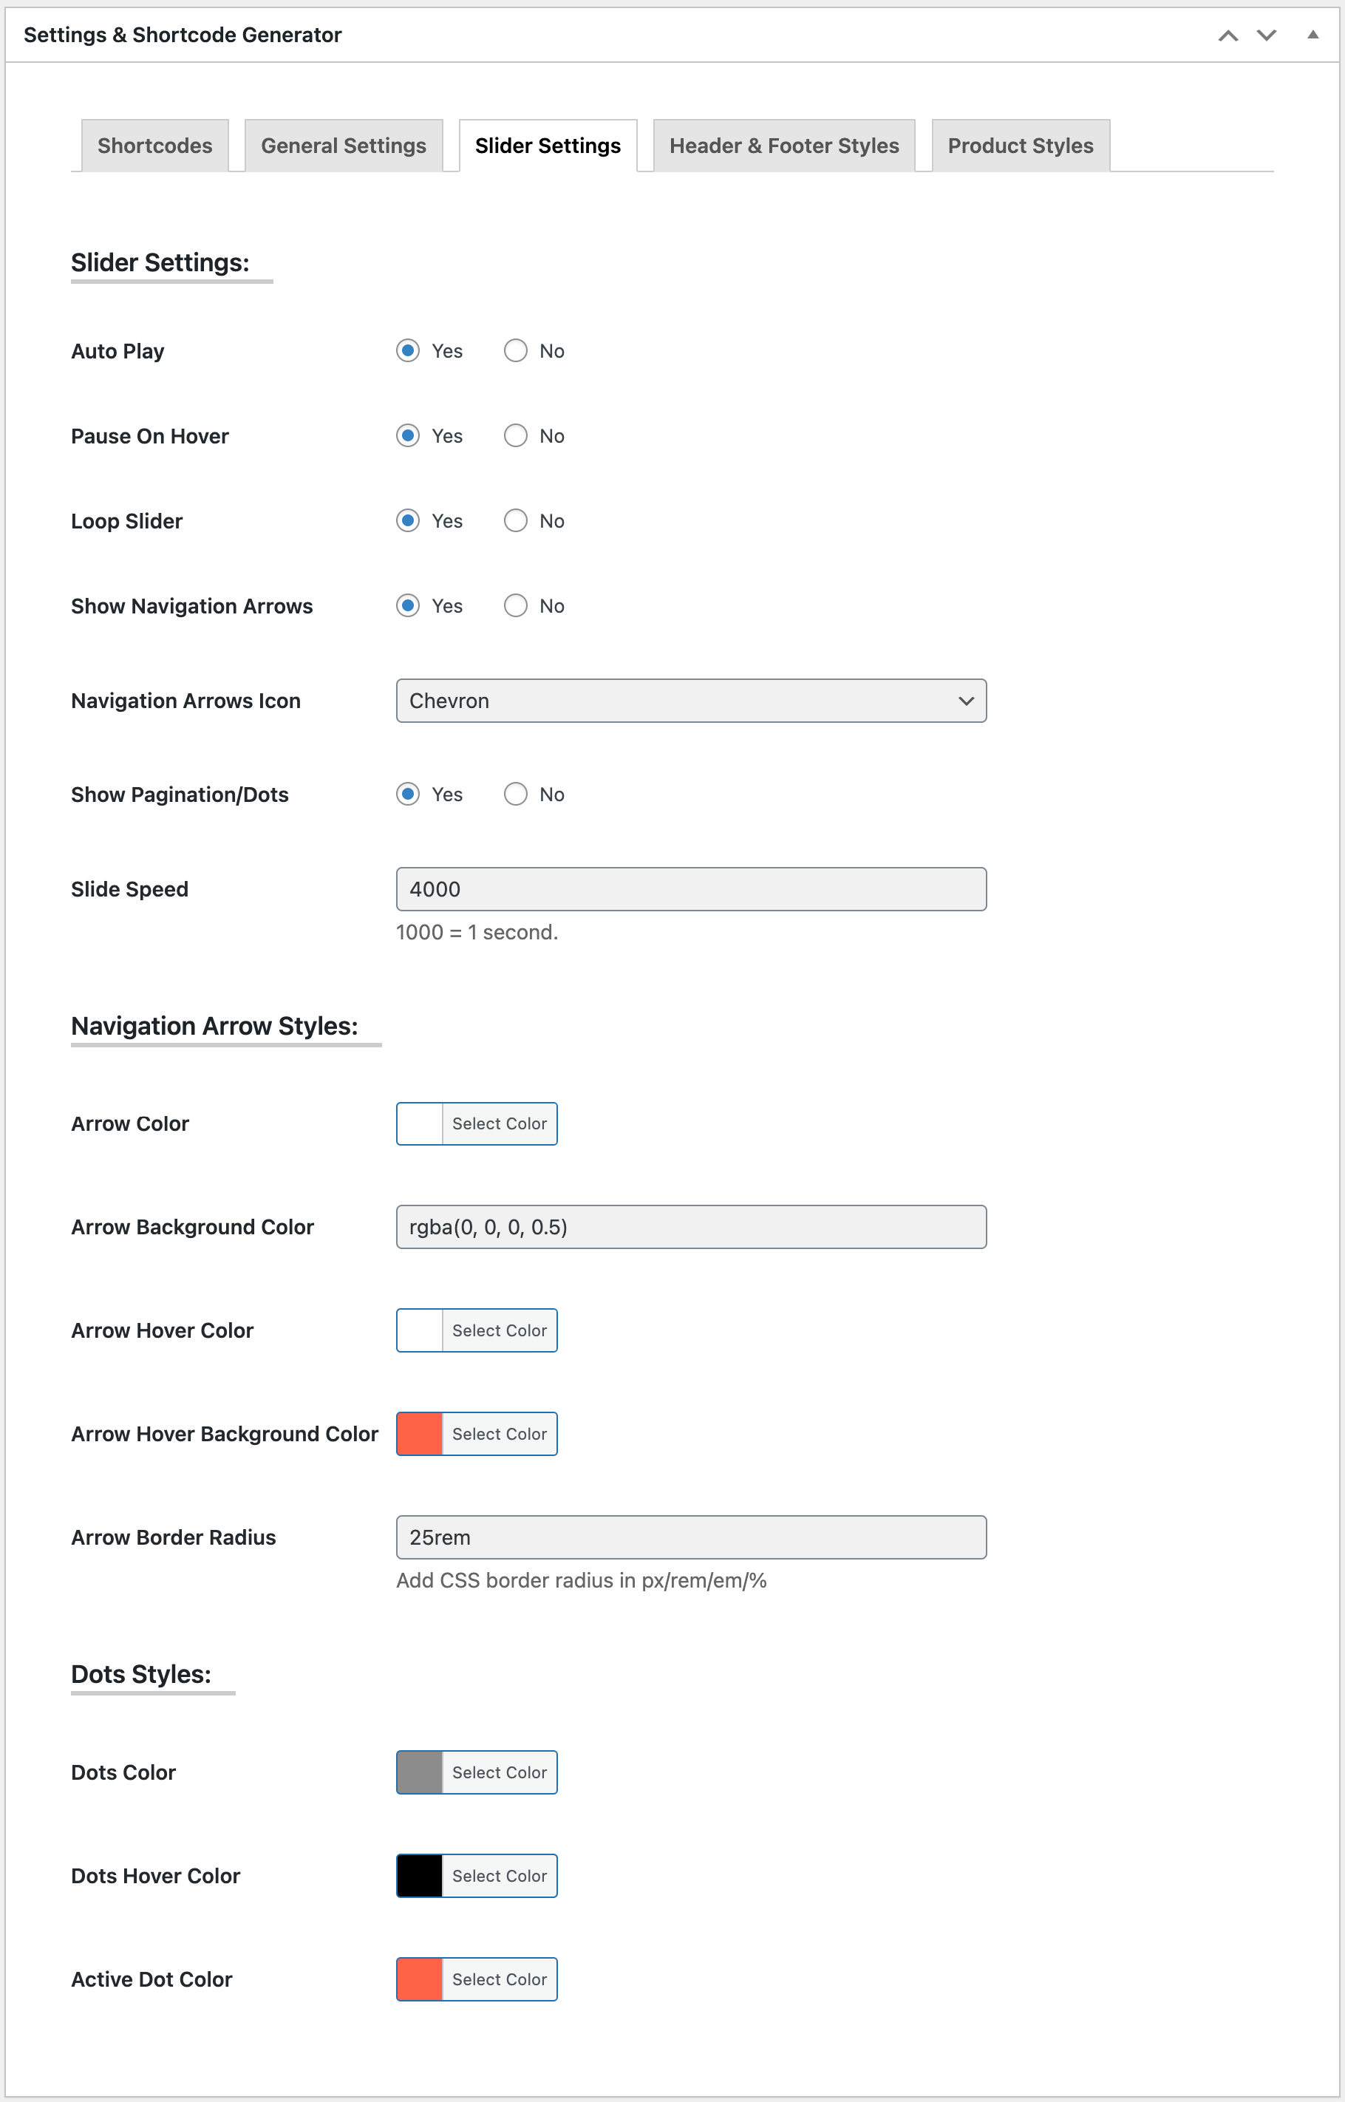The height and width of the screenshot is (2102, 1345).
Task: Click the 'Active Dot Color' label
Action: (x=152, y=1980)
